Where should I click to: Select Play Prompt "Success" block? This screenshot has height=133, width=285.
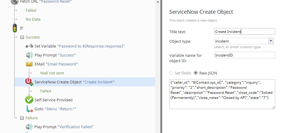click(55, 55)
